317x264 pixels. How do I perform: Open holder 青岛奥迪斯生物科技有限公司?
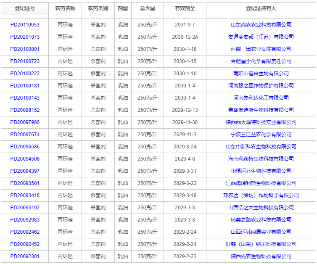(261, 110)
